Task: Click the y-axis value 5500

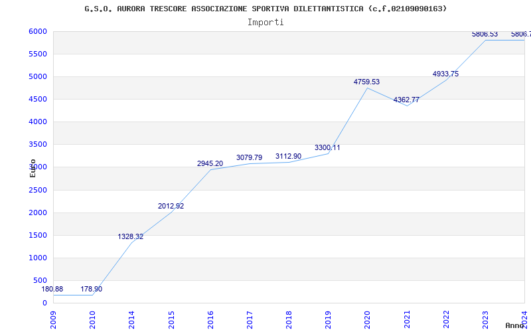Action: pos(38,54)
